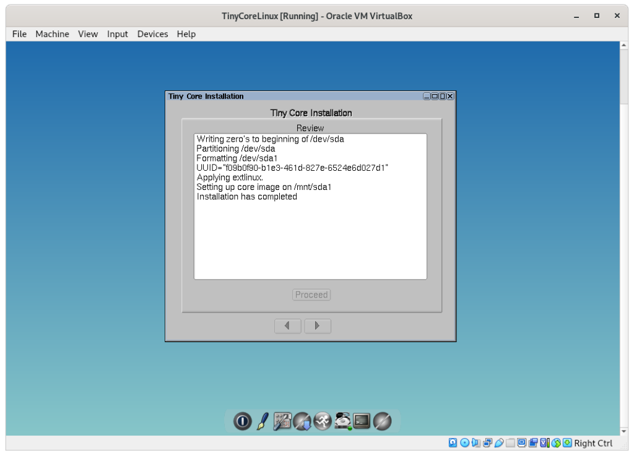Open the Apps browser download icon
Image resolution: width=634 pixels, height=456 pixels.
coord(302,421)
